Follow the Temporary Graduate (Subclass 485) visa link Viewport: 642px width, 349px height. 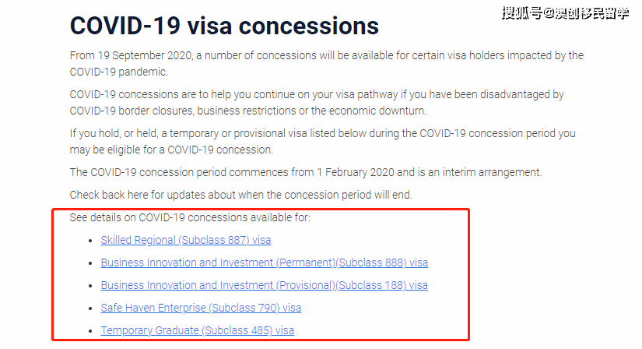pos(198,330)
